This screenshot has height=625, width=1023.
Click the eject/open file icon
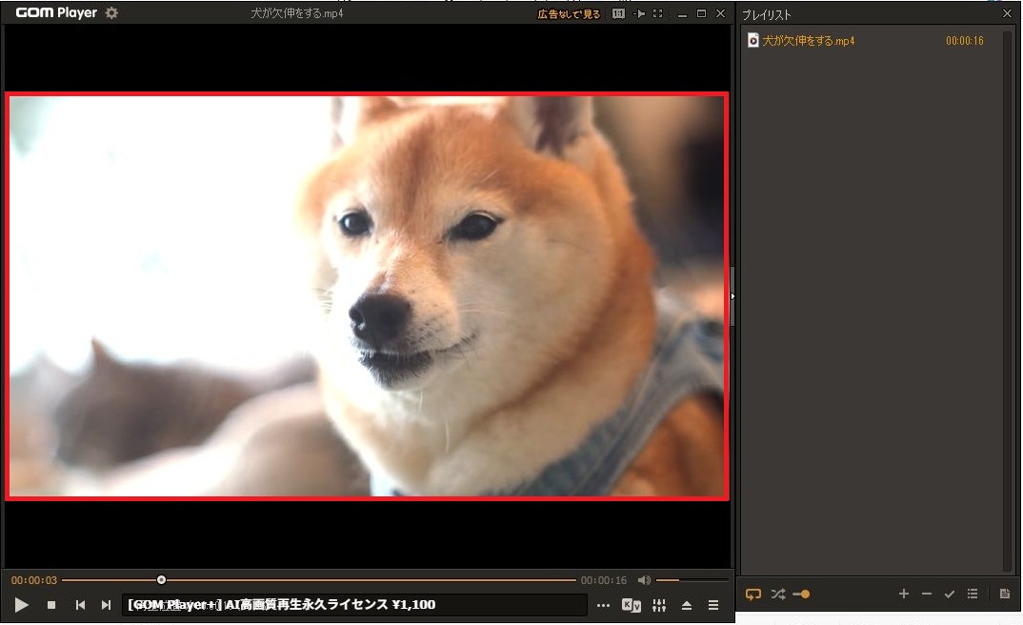pyautogui.click(x=687, y=605)
